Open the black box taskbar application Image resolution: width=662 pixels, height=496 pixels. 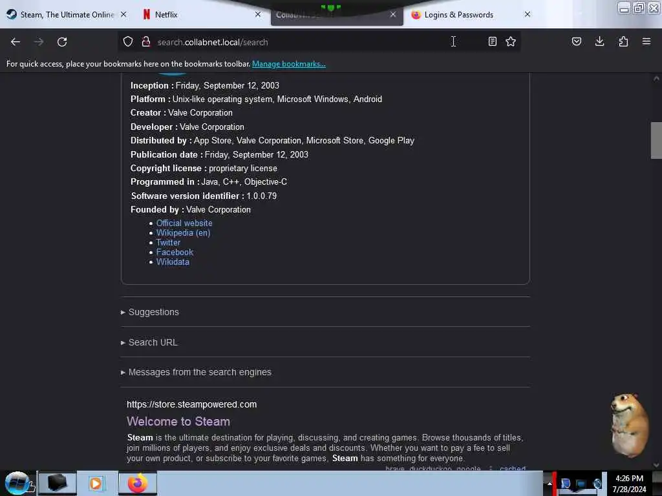tap(58, 483)
